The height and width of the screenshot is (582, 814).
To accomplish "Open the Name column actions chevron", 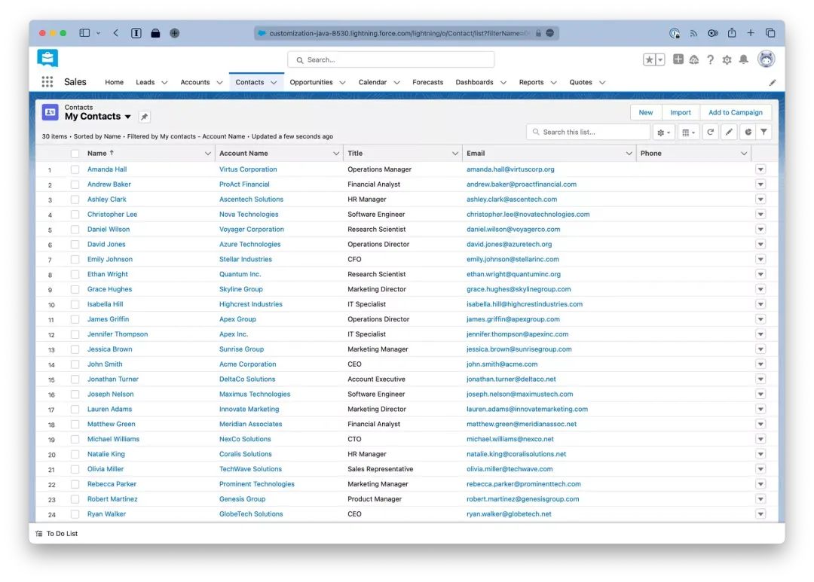I will coord(208,154).
